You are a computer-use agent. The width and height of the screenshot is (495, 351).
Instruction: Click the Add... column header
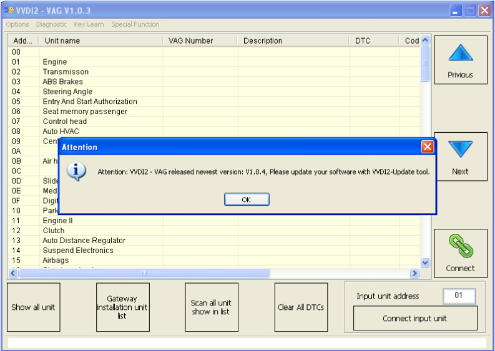click(23, 41)
